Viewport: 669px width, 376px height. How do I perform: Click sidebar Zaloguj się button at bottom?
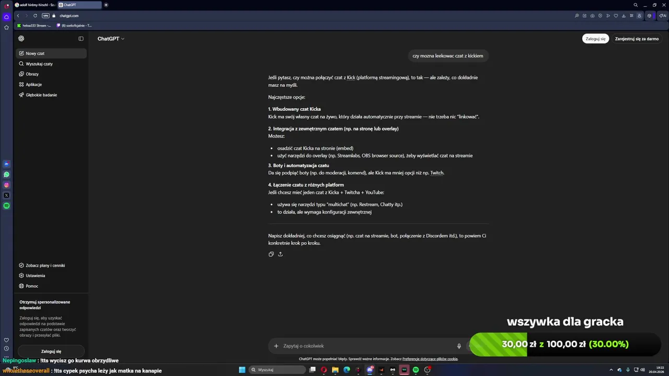[x=51, y=351]
